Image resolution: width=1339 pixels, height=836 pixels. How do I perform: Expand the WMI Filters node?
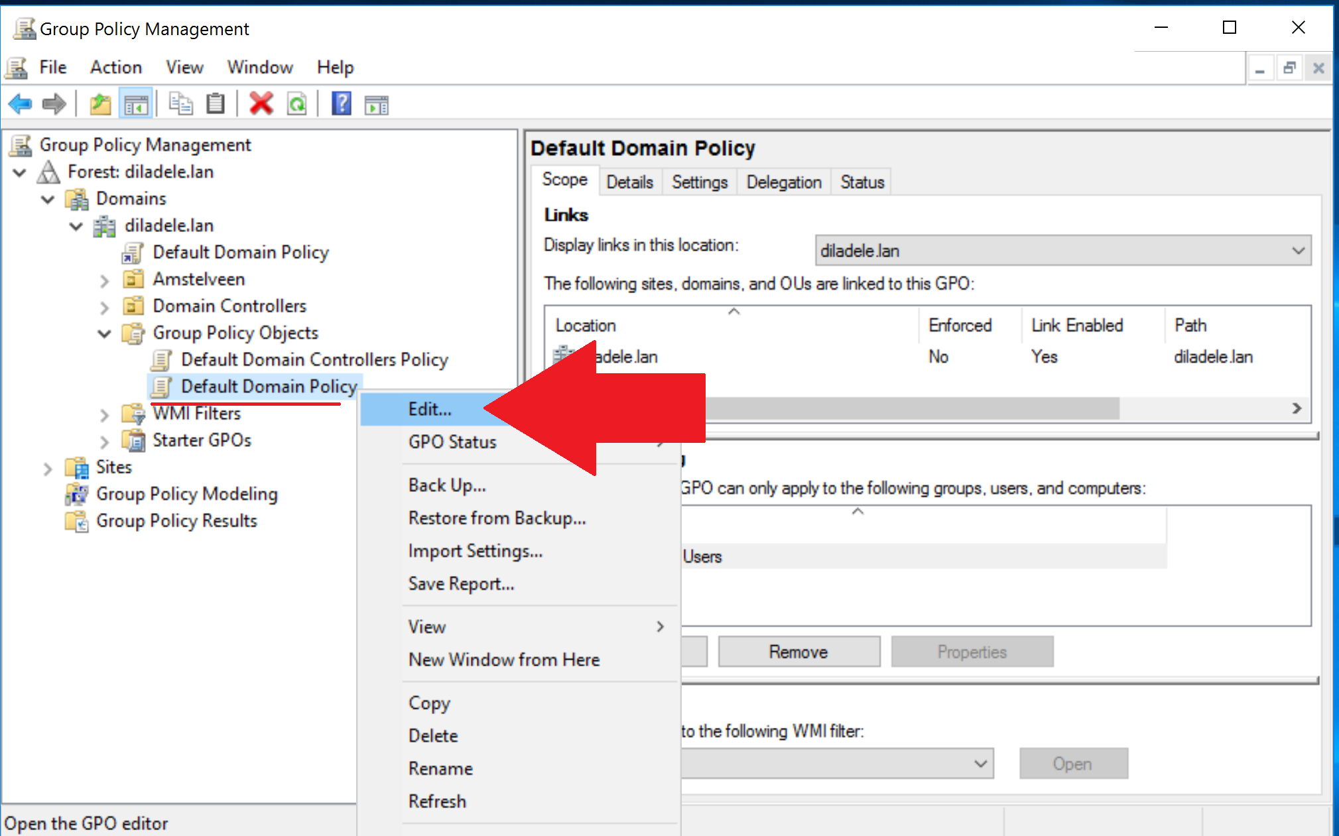tap(104, 415)
